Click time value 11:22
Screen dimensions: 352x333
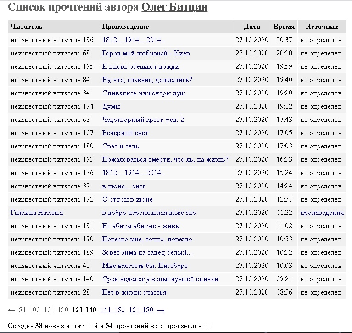[x=284, y=213]
